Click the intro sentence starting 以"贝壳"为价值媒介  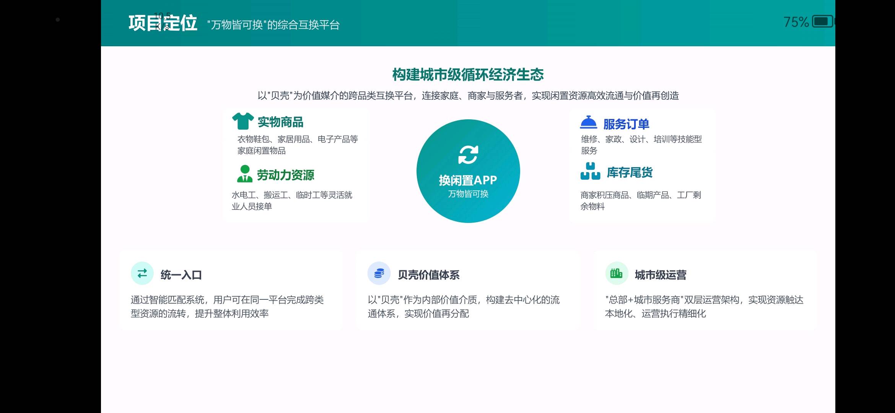pyautogui.click(x=468, y=96)
